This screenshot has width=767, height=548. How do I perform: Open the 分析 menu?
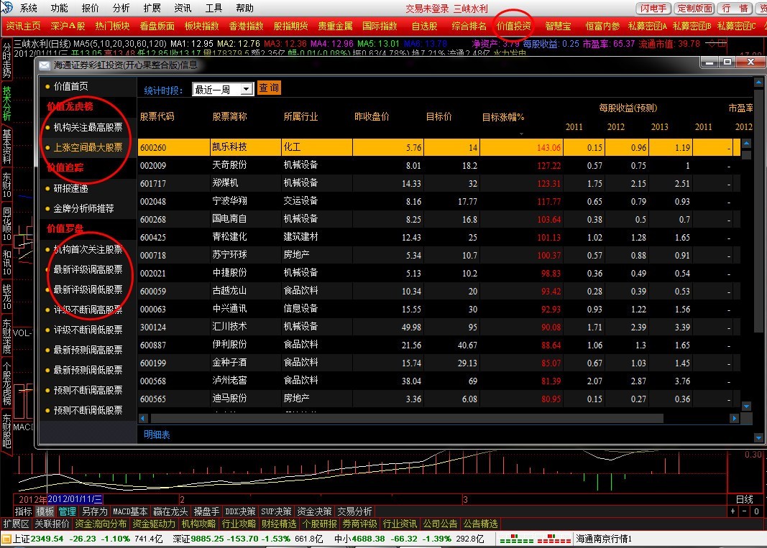[121, 8]
